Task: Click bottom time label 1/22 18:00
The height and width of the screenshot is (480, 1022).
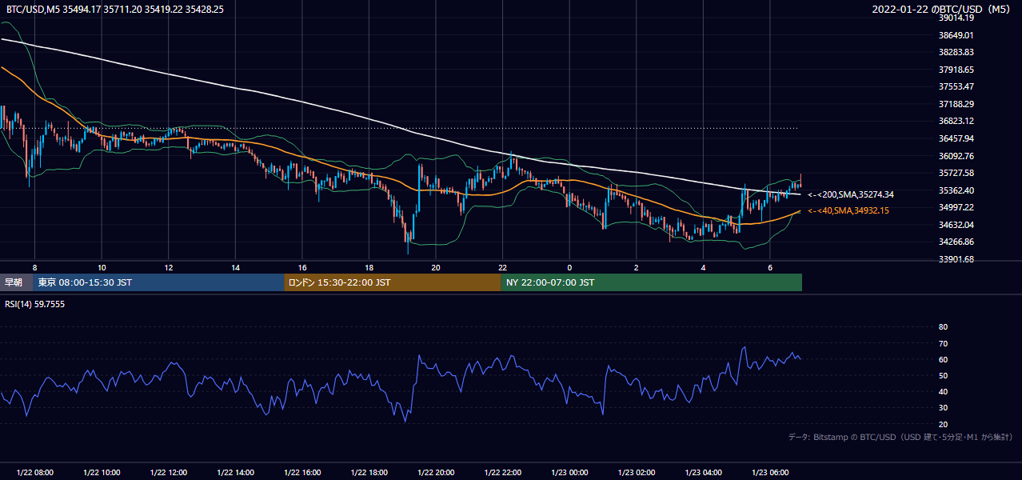Action: [369, 473]
